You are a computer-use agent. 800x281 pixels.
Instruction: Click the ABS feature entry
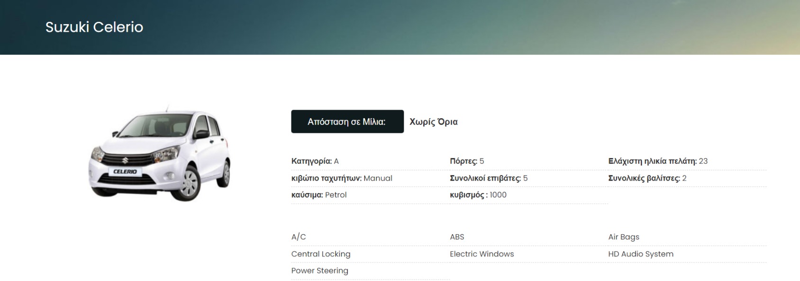tap(457, 237)
